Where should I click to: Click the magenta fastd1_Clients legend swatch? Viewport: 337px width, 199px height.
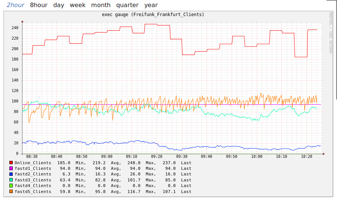11,168
